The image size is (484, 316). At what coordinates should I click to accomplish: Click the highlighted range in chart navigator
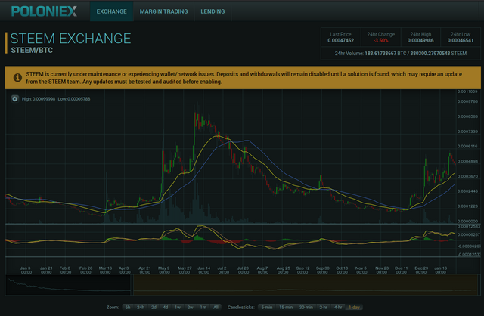[x=306, y=285]
